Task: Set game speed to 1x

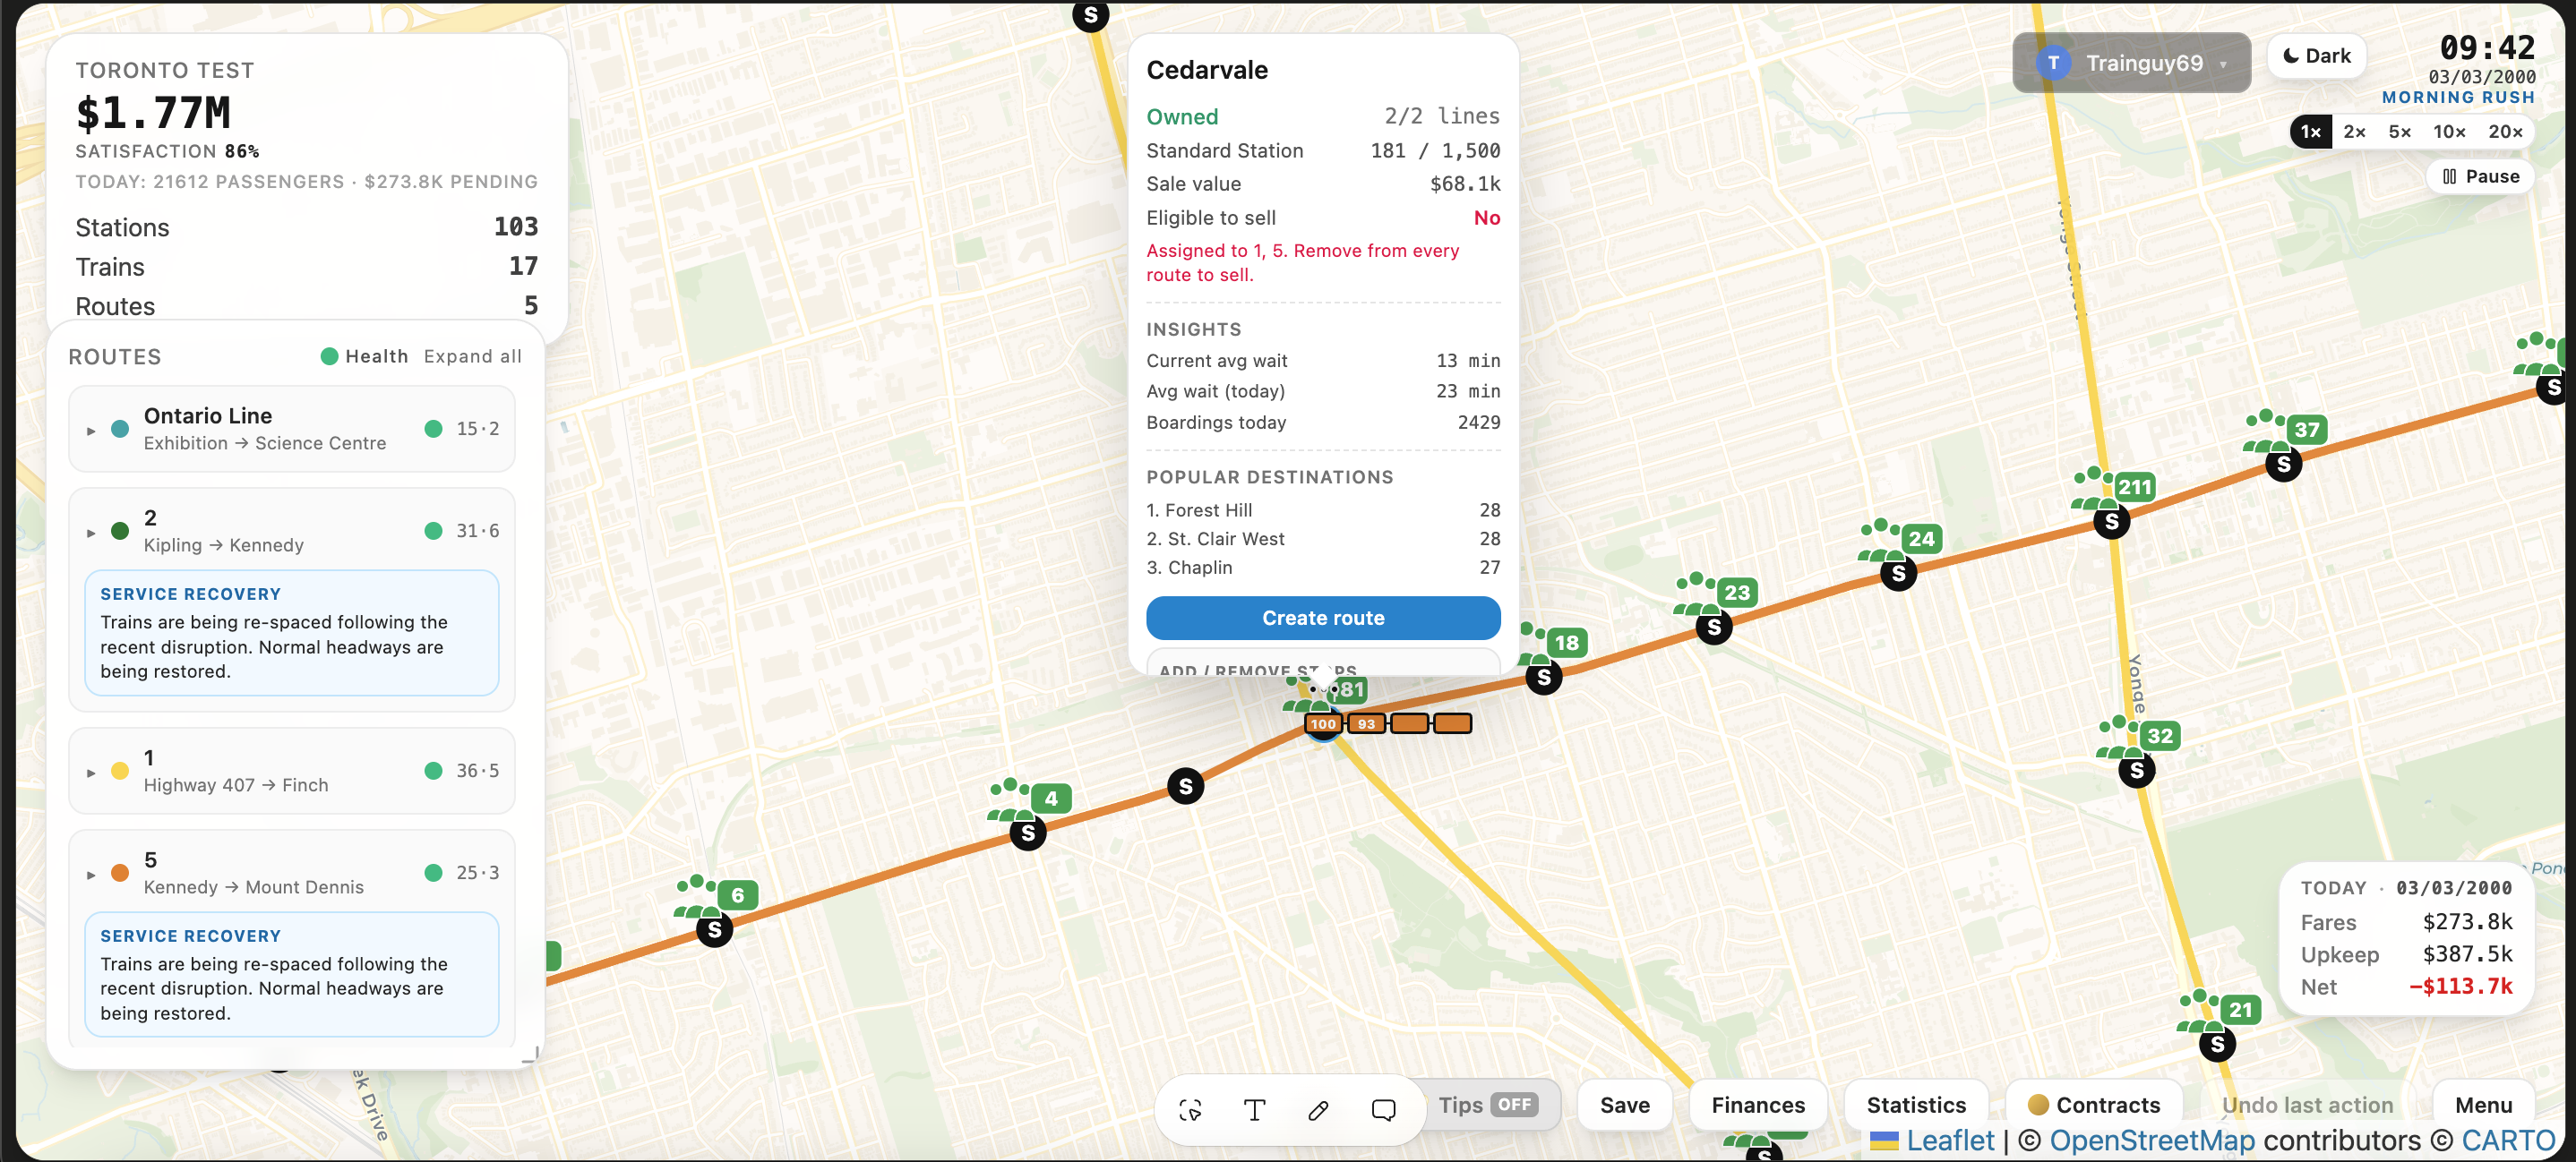Action: (x=2310, y=132)
